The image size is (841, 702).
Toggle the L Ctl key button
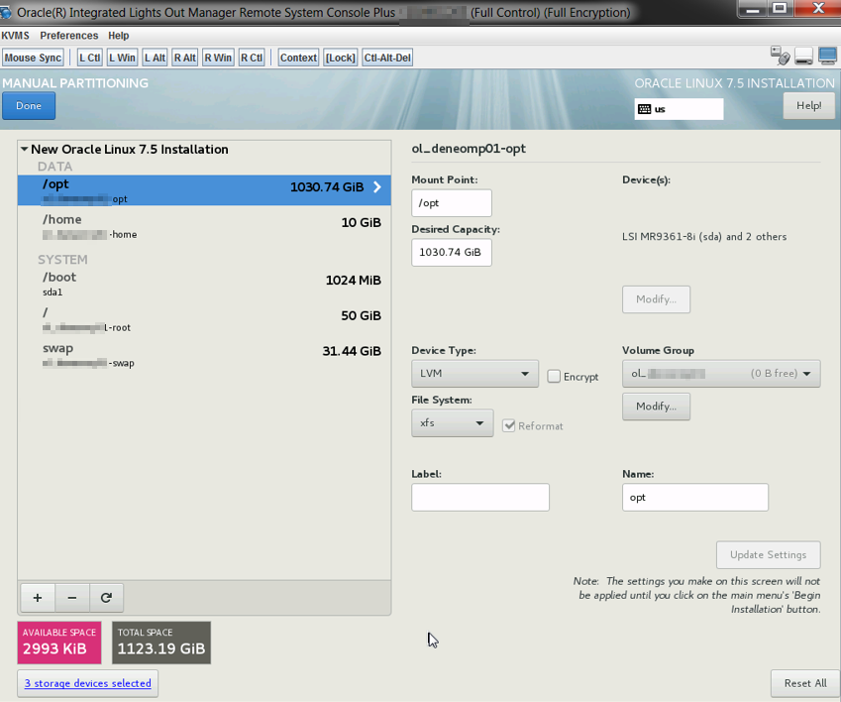(x=89, y=58)
